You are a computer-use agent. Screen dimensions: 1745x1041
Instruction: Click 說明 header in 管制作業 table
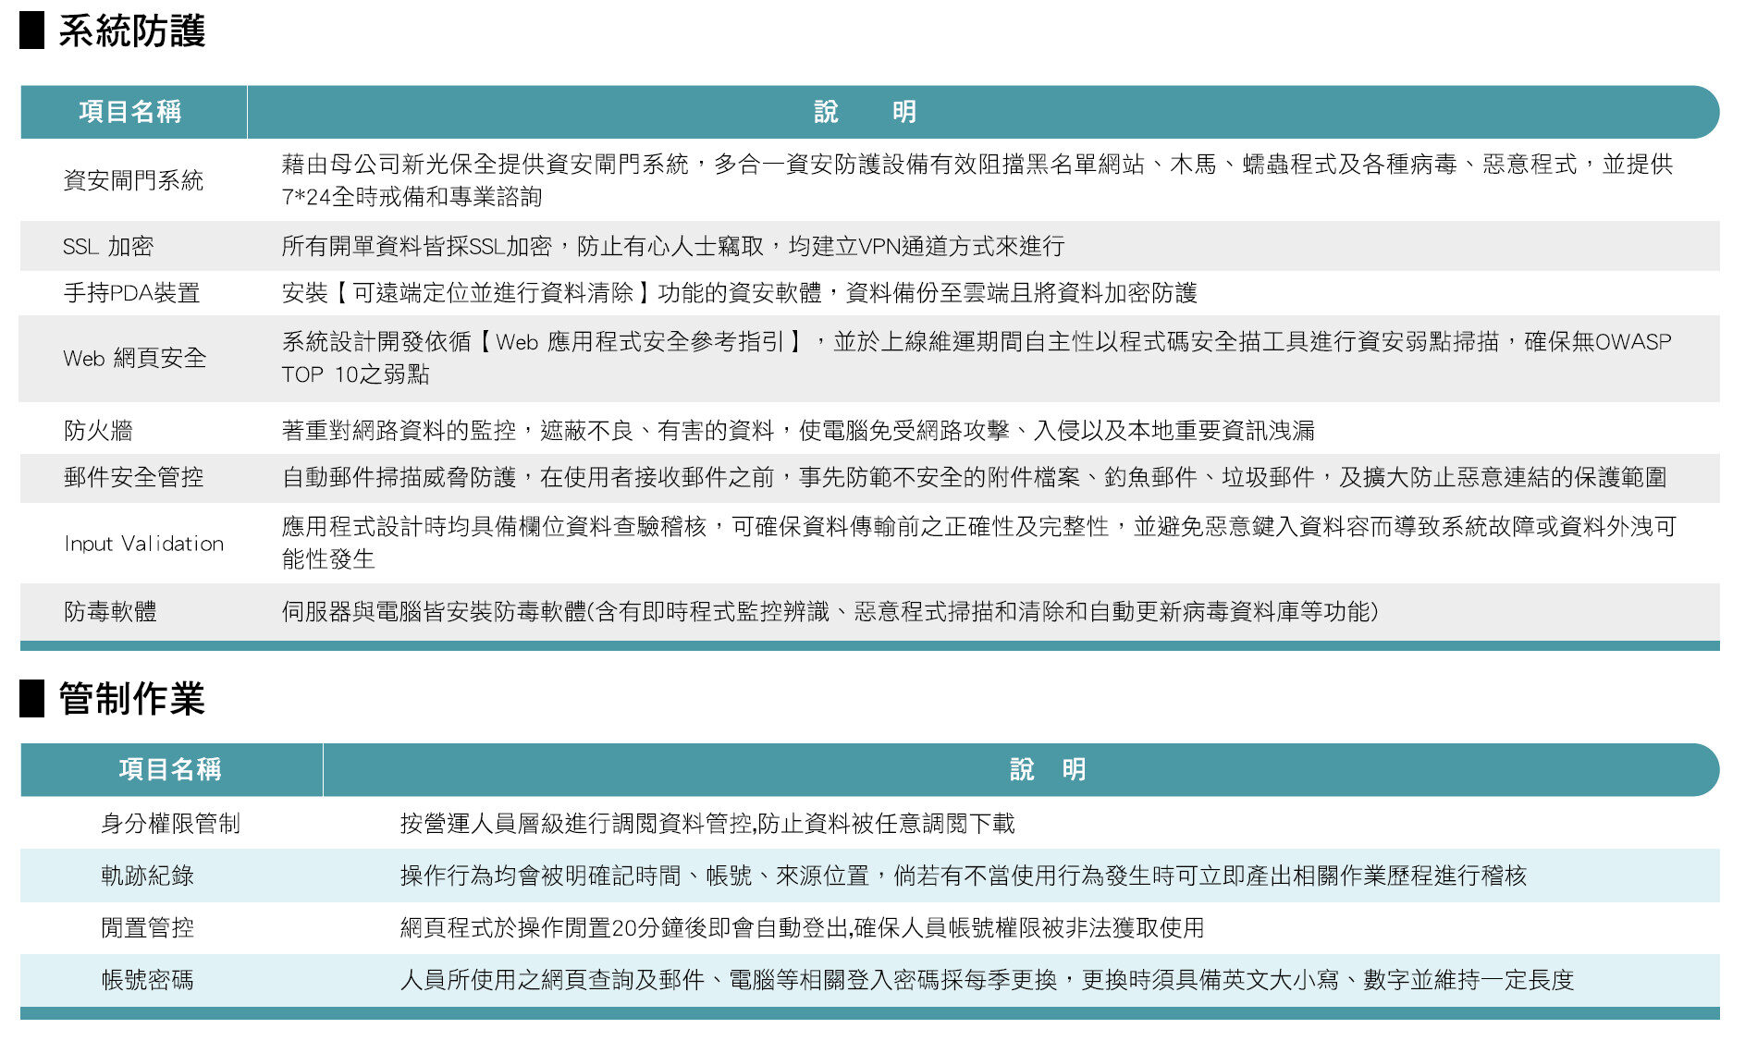tap(1048, 769)
